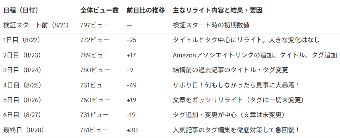Click the 全体ビュー数 column header
This screenshot has height=138, width=340.
(99, 10)
